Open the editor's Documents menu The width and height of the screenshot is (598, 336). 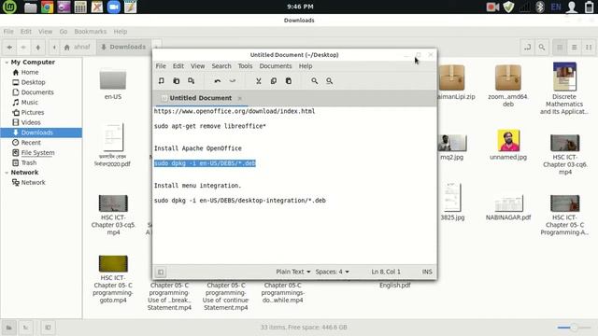[276, 66]
